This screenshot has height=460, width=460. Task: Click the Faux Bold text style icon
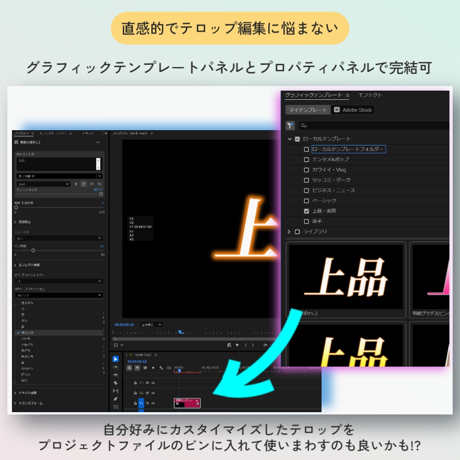click(76, 184)
